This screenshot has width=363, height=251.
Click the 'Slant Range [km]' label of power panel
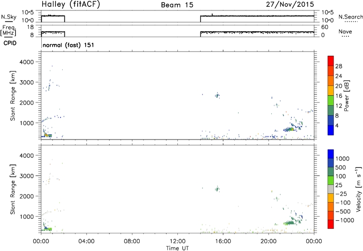click(x=13, y=96)
